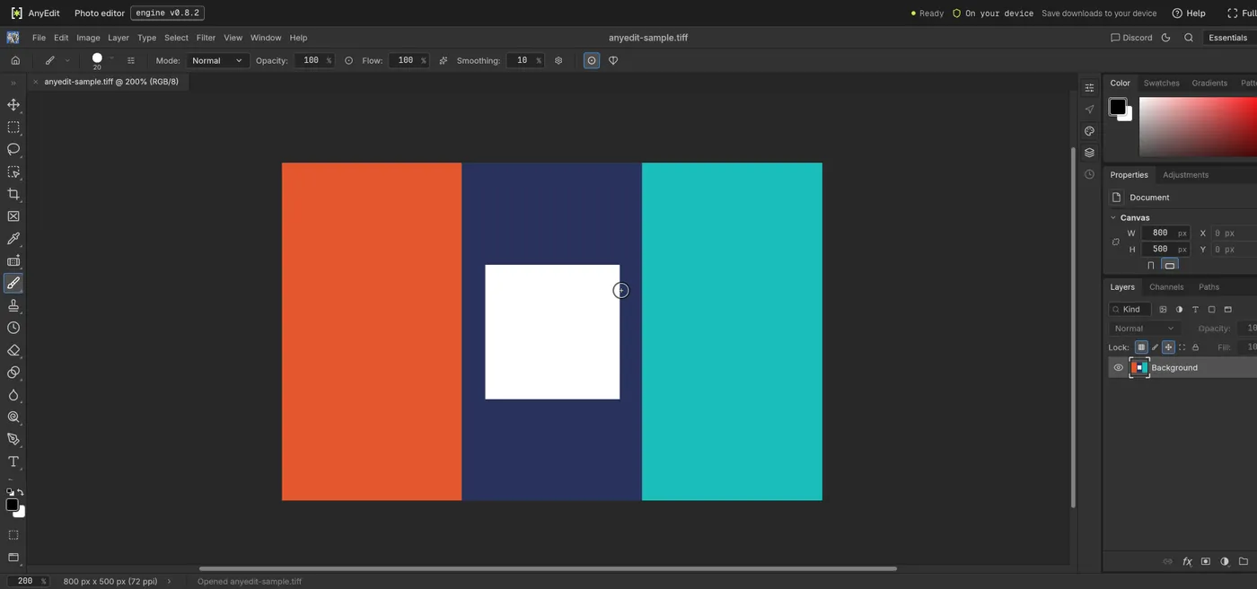This screenshot has width=1257, height=589.
Task: Select the Move tool
Action: (x=13, y=105)
